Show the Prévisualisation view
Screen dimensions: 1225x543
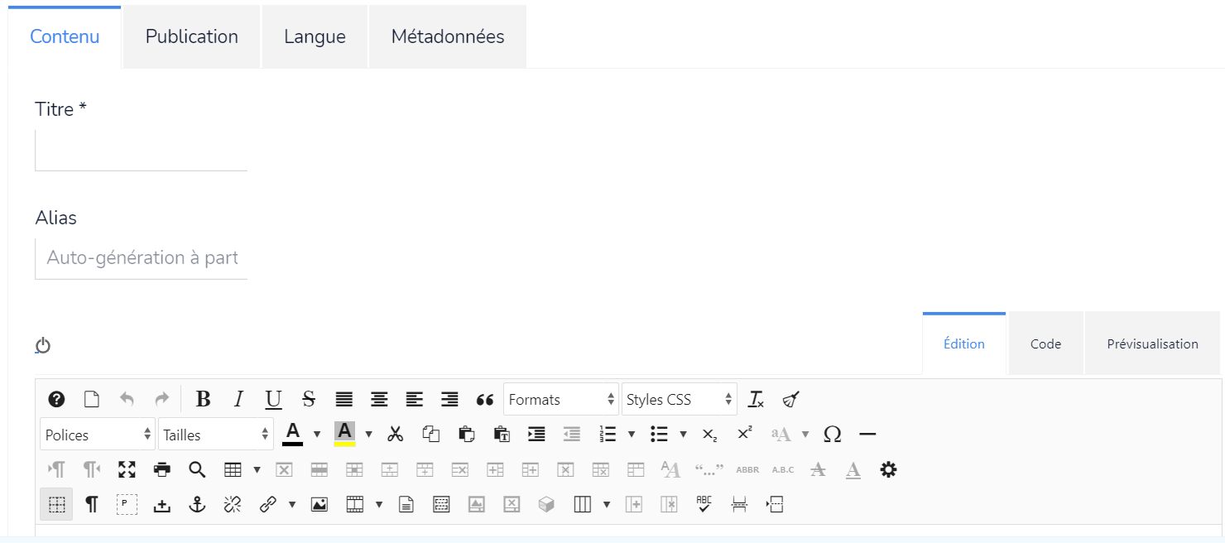pyautogui.click(x=1152, y=344)
